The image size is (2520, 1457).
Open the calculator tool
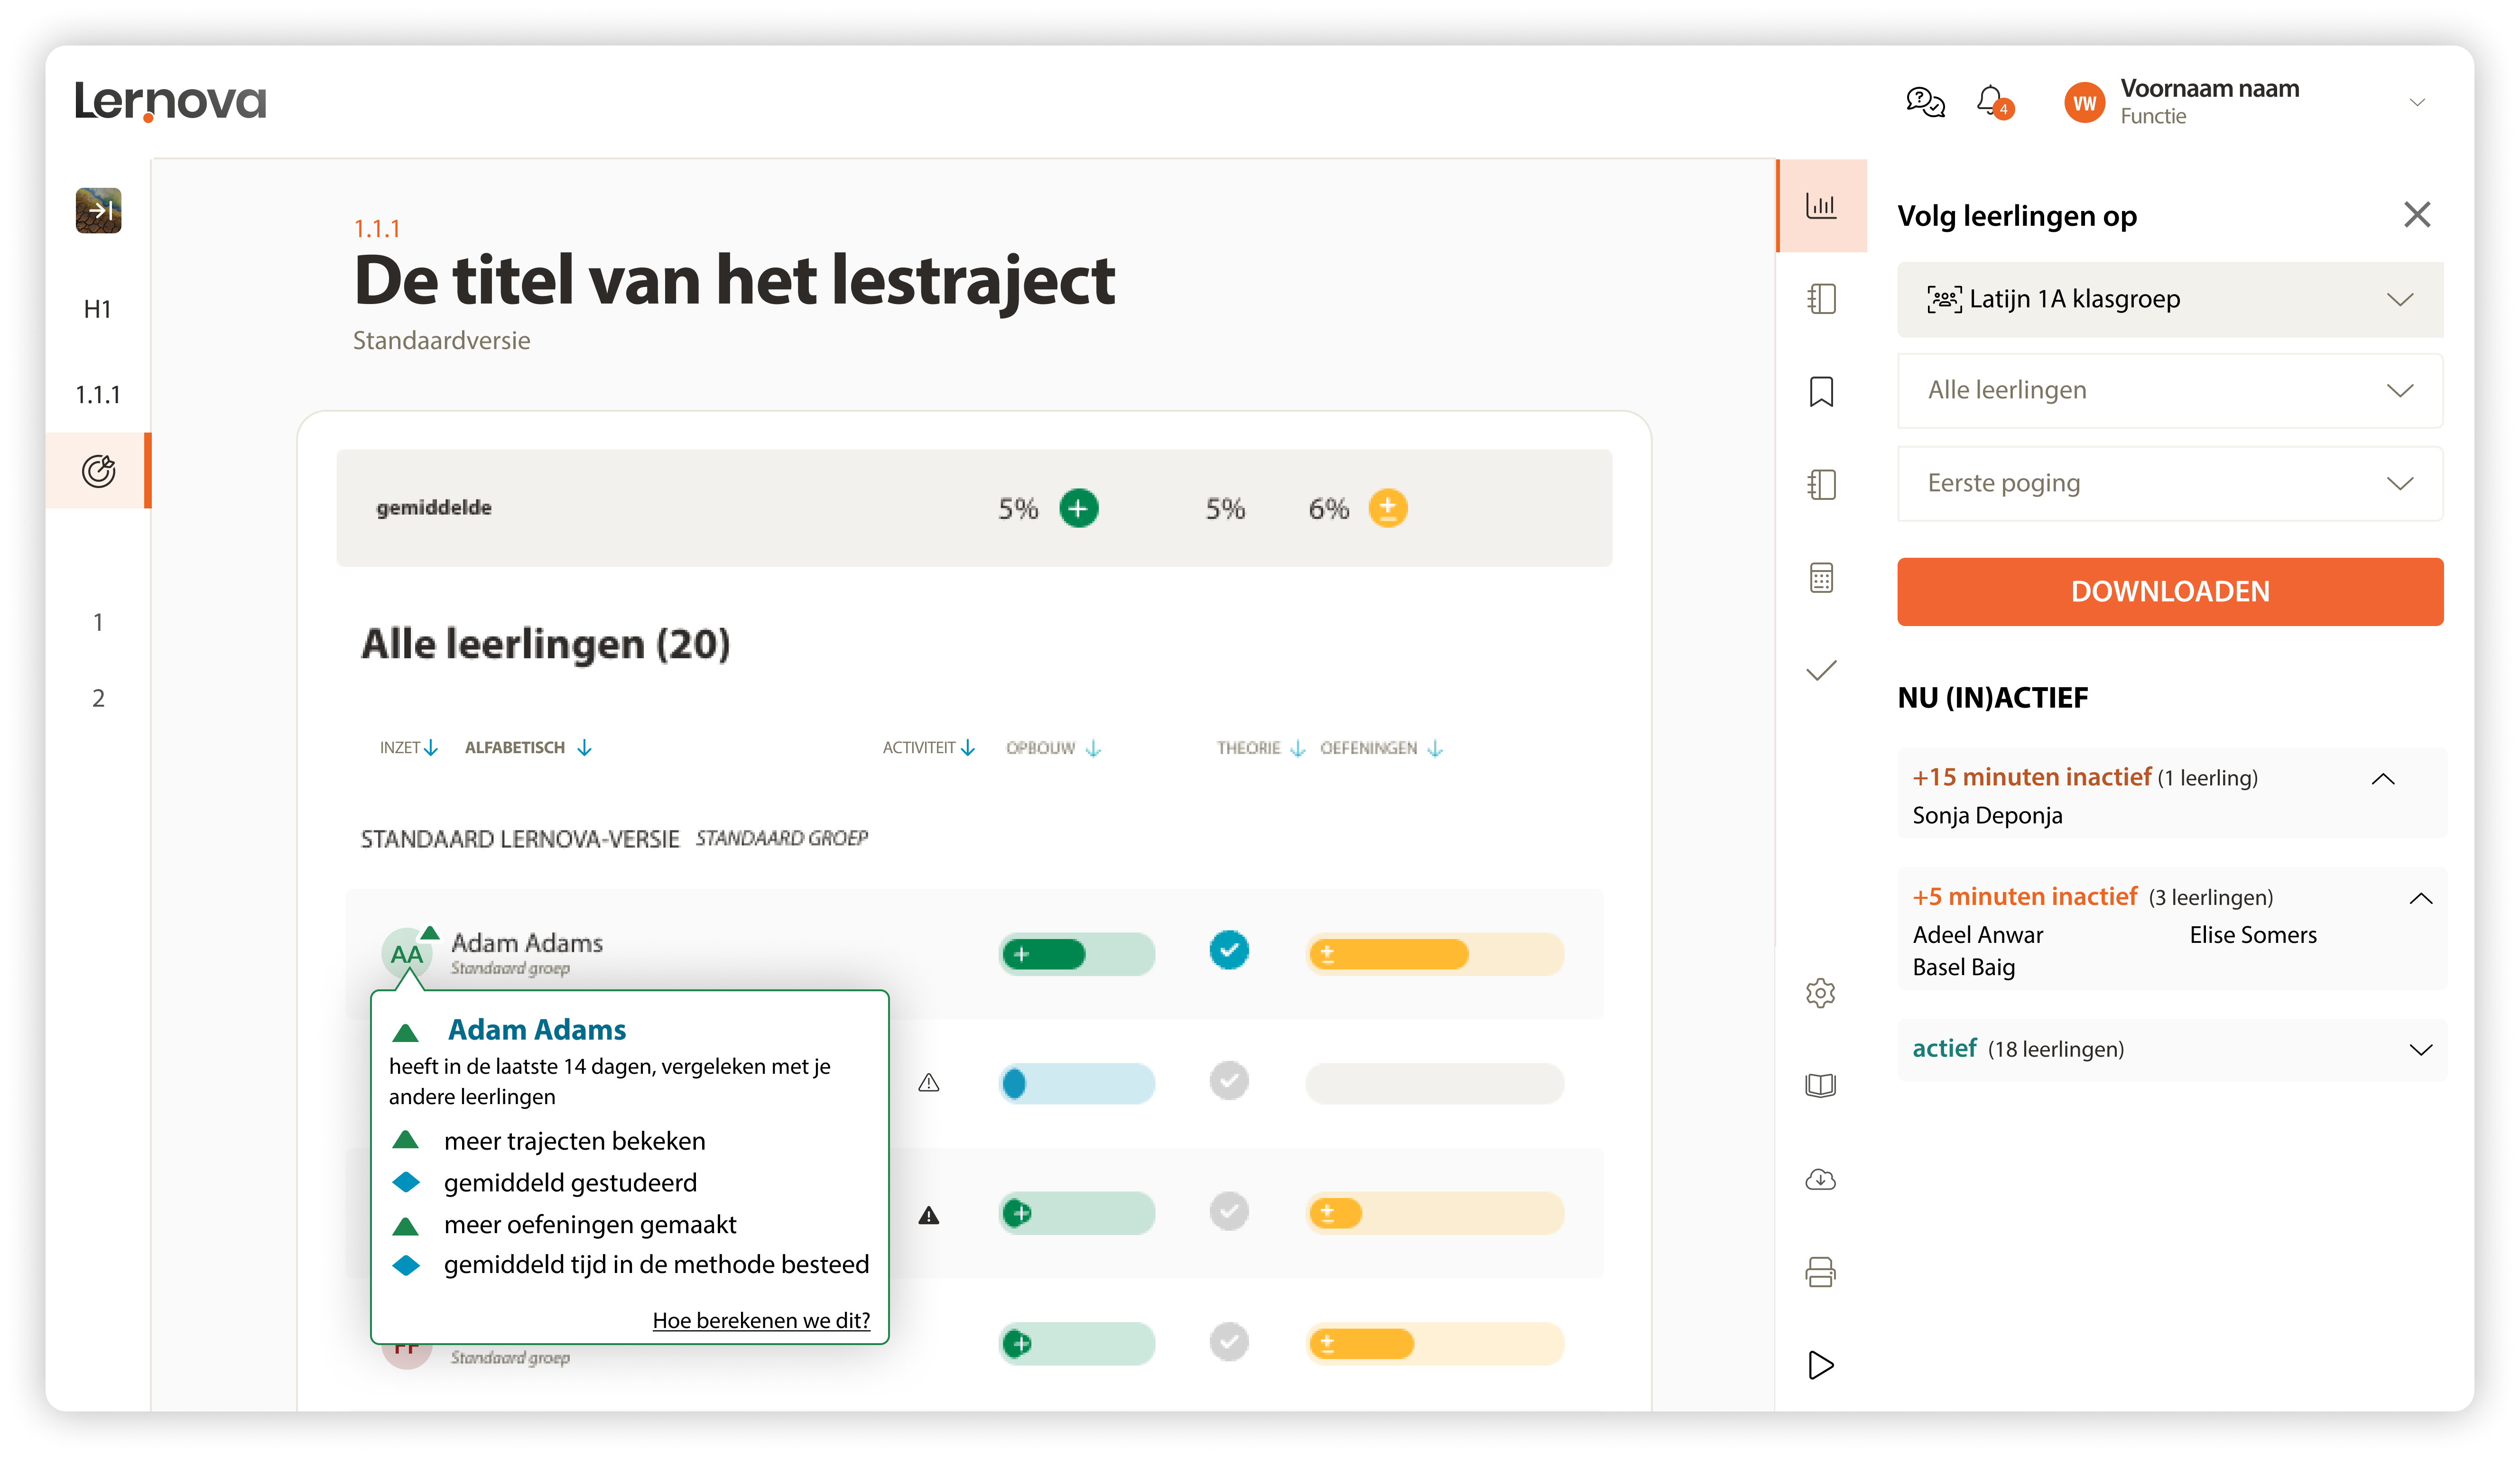(x=1821, y=578)
